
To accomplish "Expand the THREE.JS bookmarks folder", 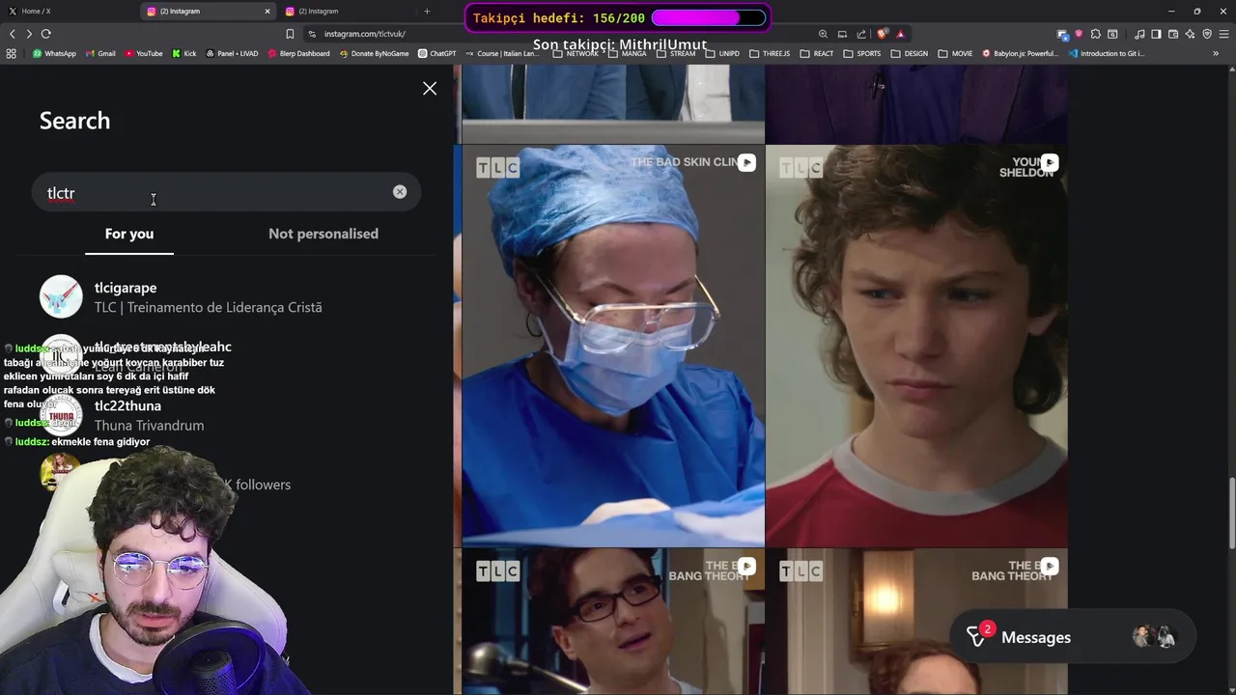I will (x=770, y=53).
